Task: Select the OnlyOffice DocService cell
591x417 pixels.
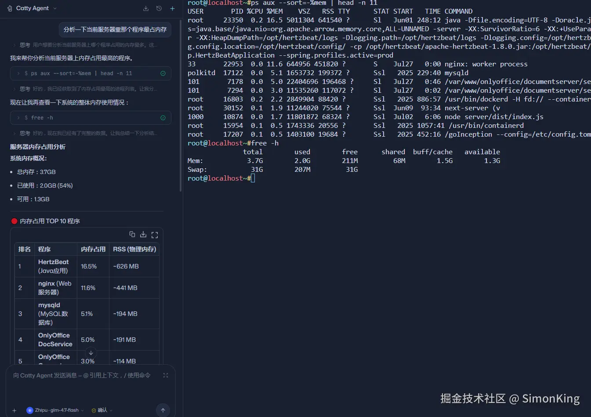Action: (56, 340)
